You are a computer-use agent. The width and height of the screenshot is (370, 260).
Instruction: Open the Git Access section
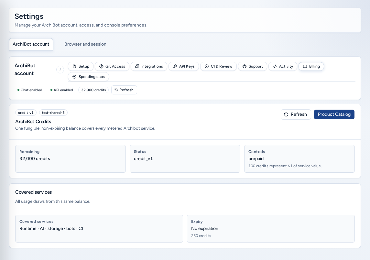coord(112,66)
